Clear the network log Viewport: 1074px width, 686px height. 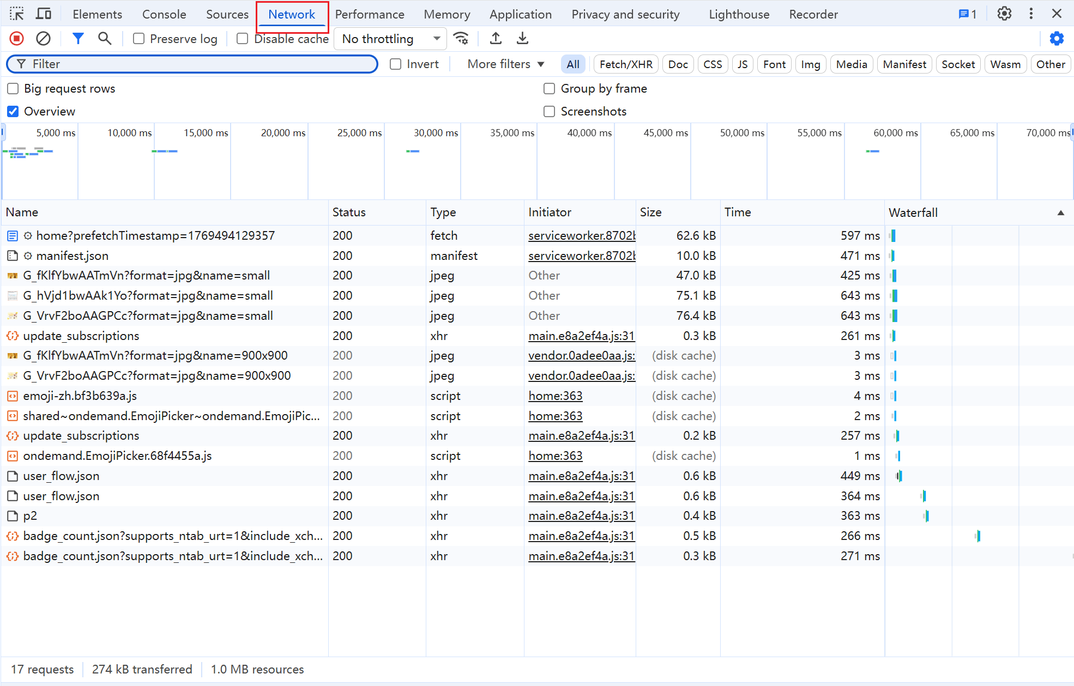43,39
